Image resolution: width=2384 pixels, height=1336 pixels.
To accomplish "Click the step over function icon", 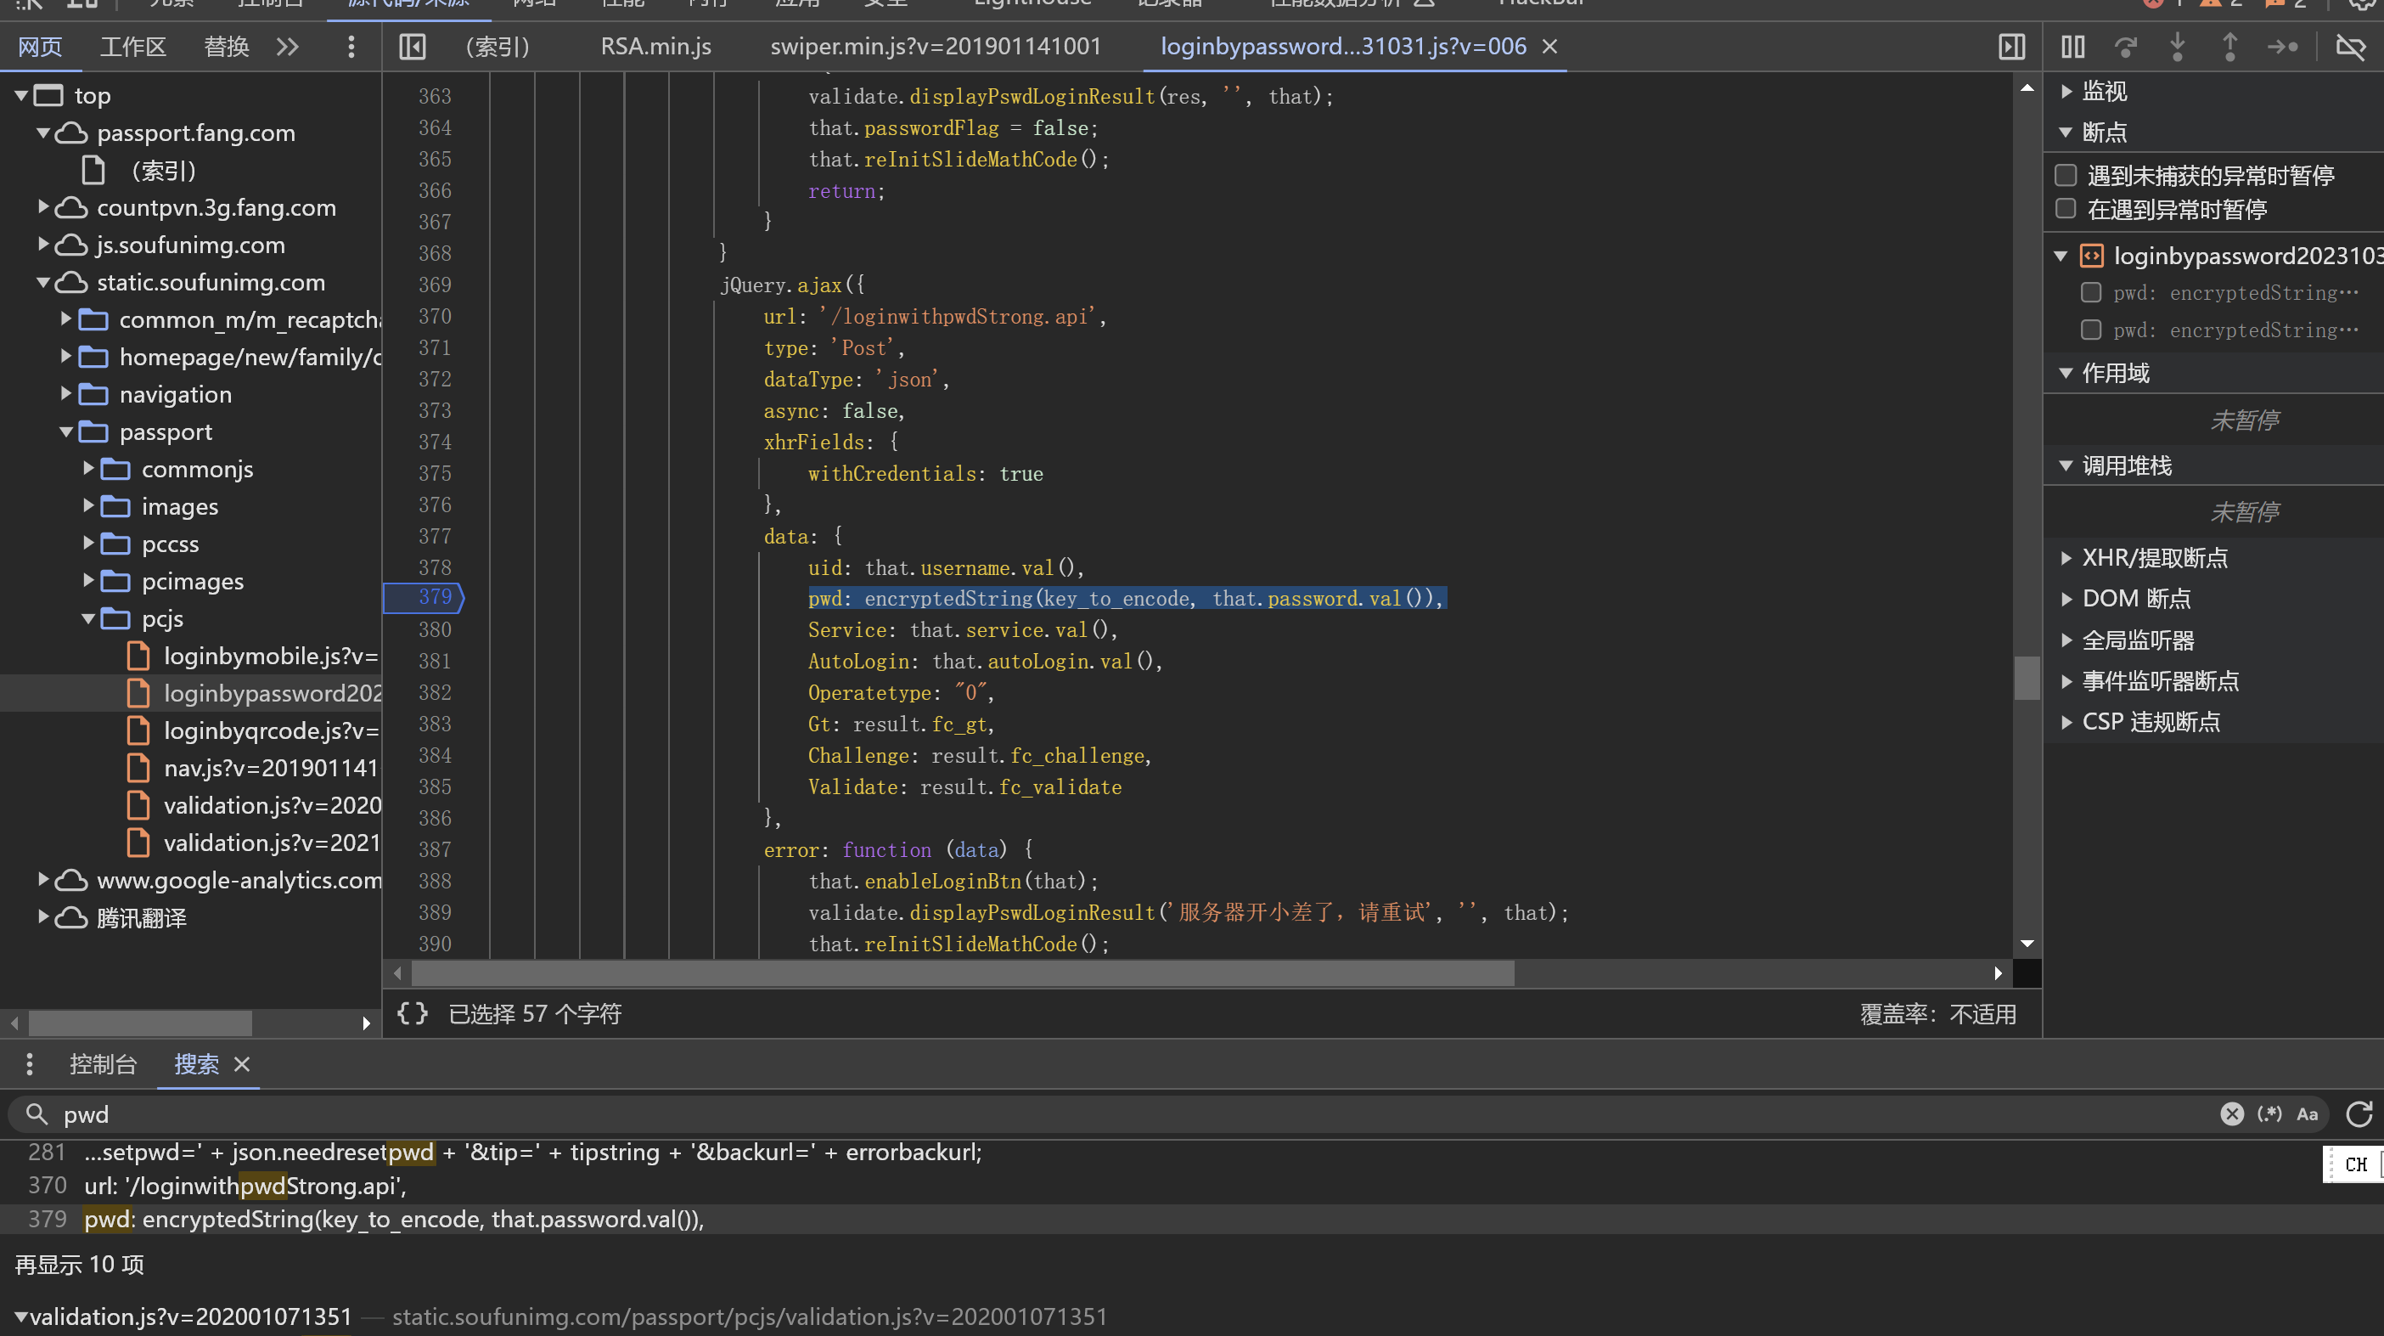I will 2126,47.
